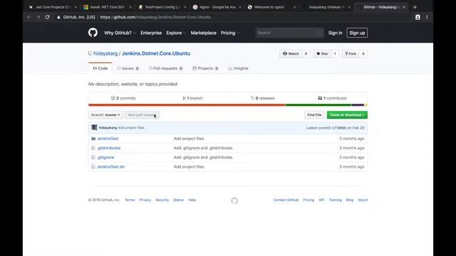This screenshot has height=256, width=456.
Task: Switch to the Insights tab
Action: pyautogui.click(x=238, y=68)
